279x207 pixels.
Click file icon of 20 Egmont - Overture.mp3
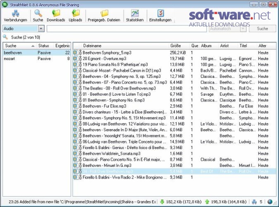coord(76,58)
